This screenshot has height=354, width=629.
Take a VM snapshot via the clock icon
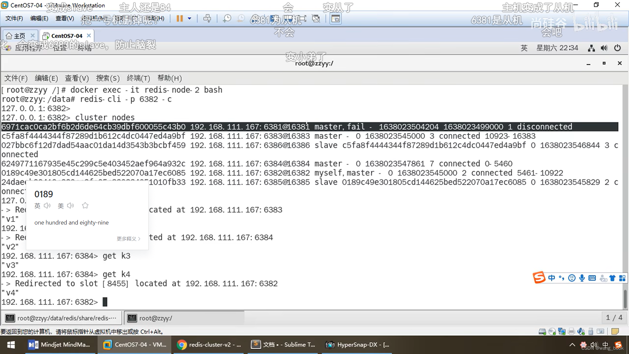227,19
